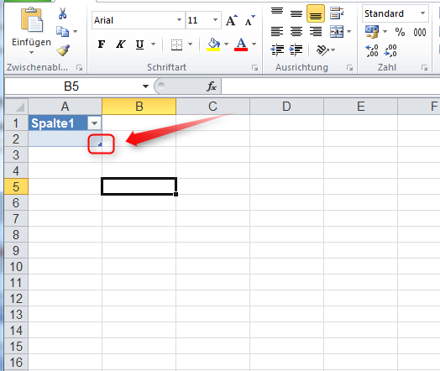Align text to top
This screenshot has width=440, height=371.
pos(277,12)
